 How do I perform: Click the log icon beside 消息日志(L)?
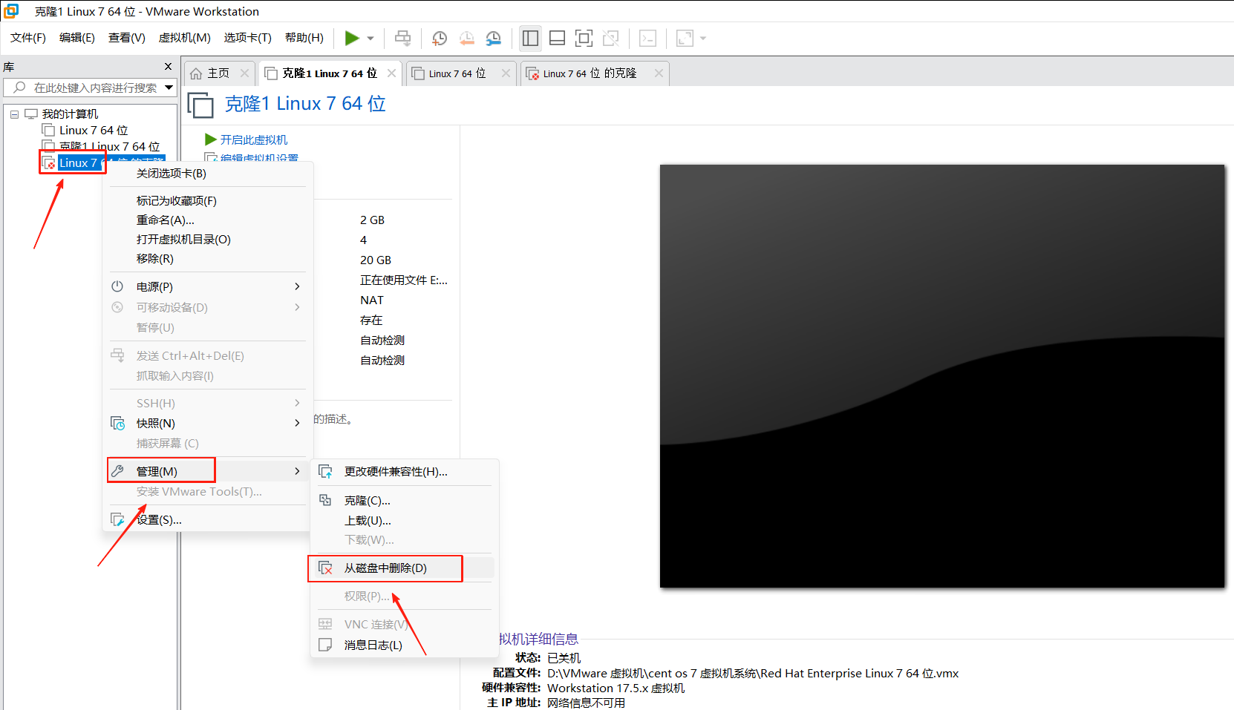coord(325,645)
